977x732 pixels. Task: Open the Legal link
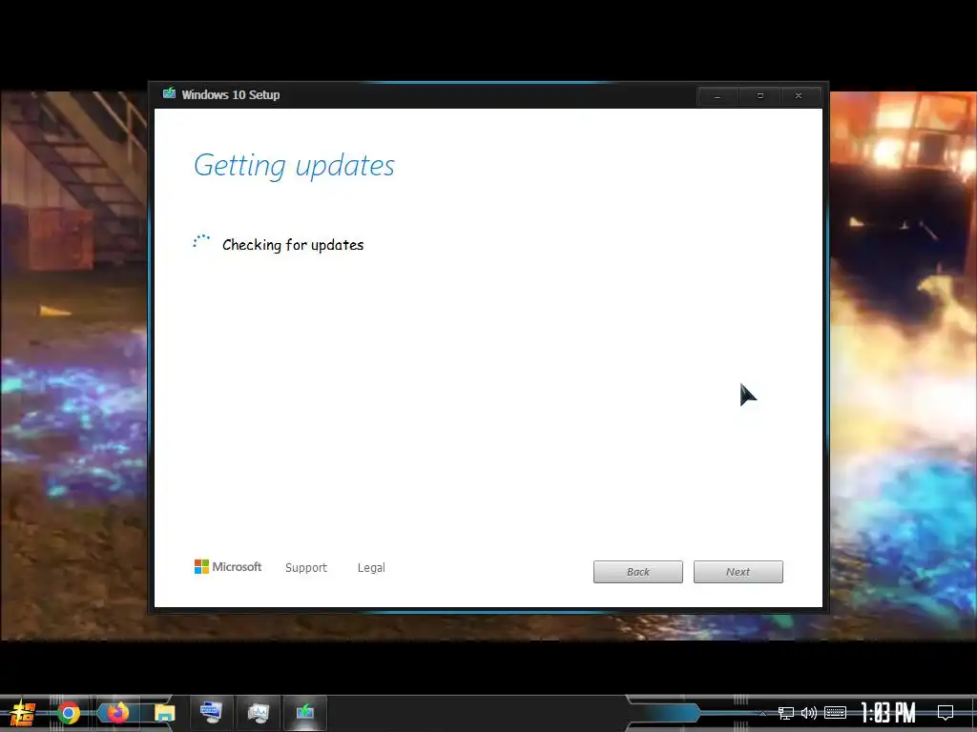(x=371, y=568)
